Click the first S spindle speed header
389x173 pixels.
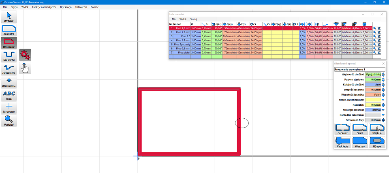256,24
